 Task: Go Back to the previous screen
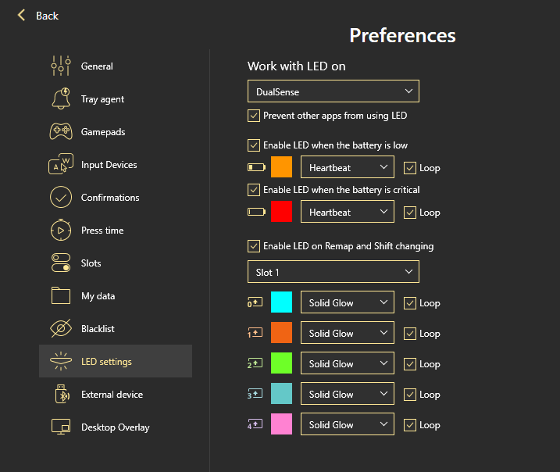point(38,16)
